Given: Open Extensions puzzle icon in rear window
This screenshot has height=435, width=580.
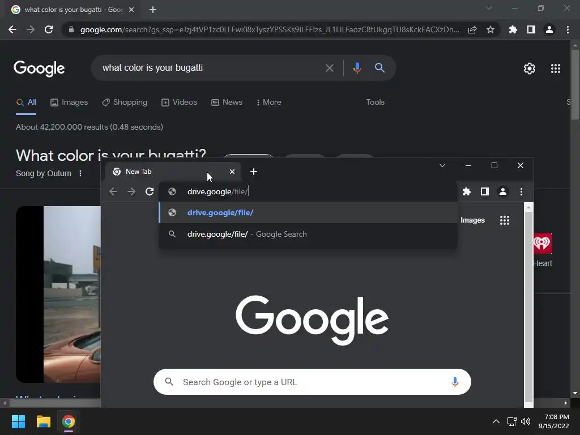Looking at the screenshot, I should (x=513, y=29).
